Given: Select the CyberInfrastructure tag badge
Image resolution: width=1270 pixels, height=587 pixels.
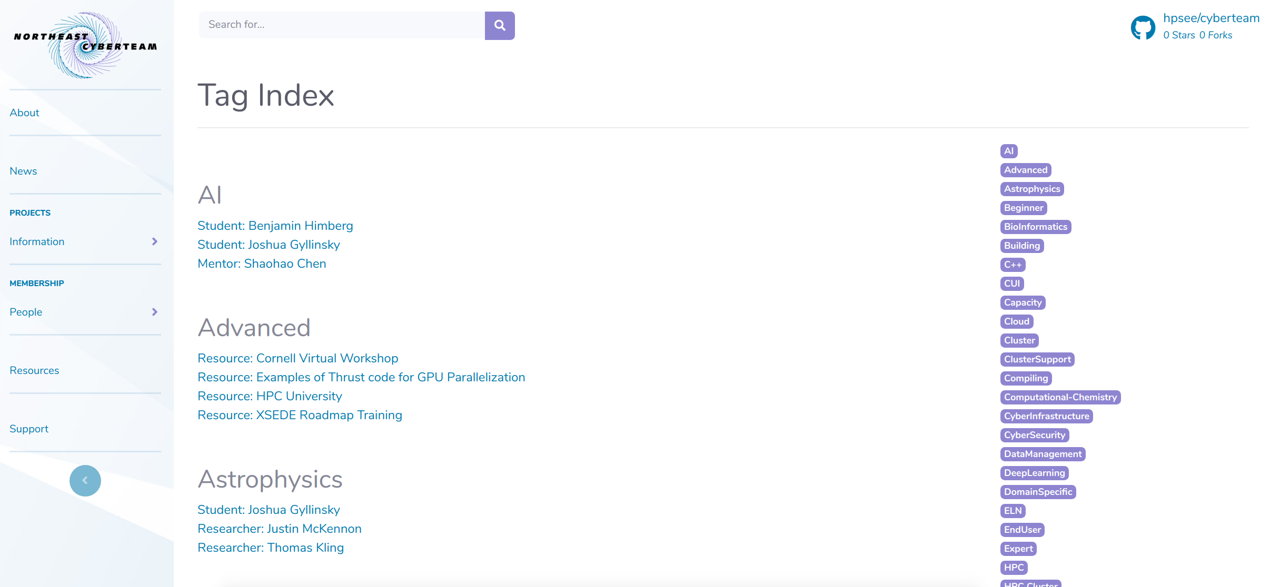Looking at the screenshot, I should pyautogui.click(x=1047, y=416).
